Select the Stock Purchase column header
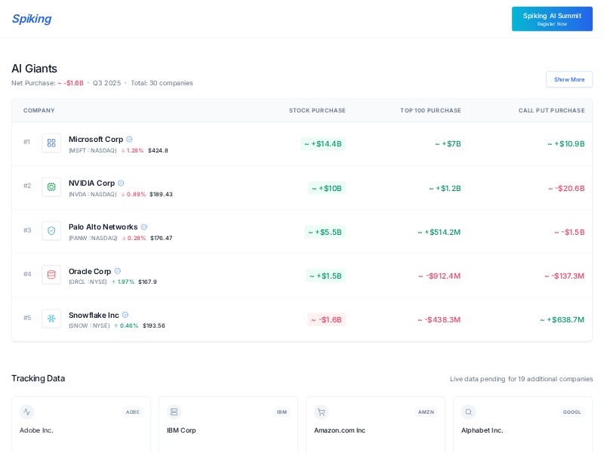Image resolution: width=604 pixels, height=453 pixels. click(x=317, y=110)
